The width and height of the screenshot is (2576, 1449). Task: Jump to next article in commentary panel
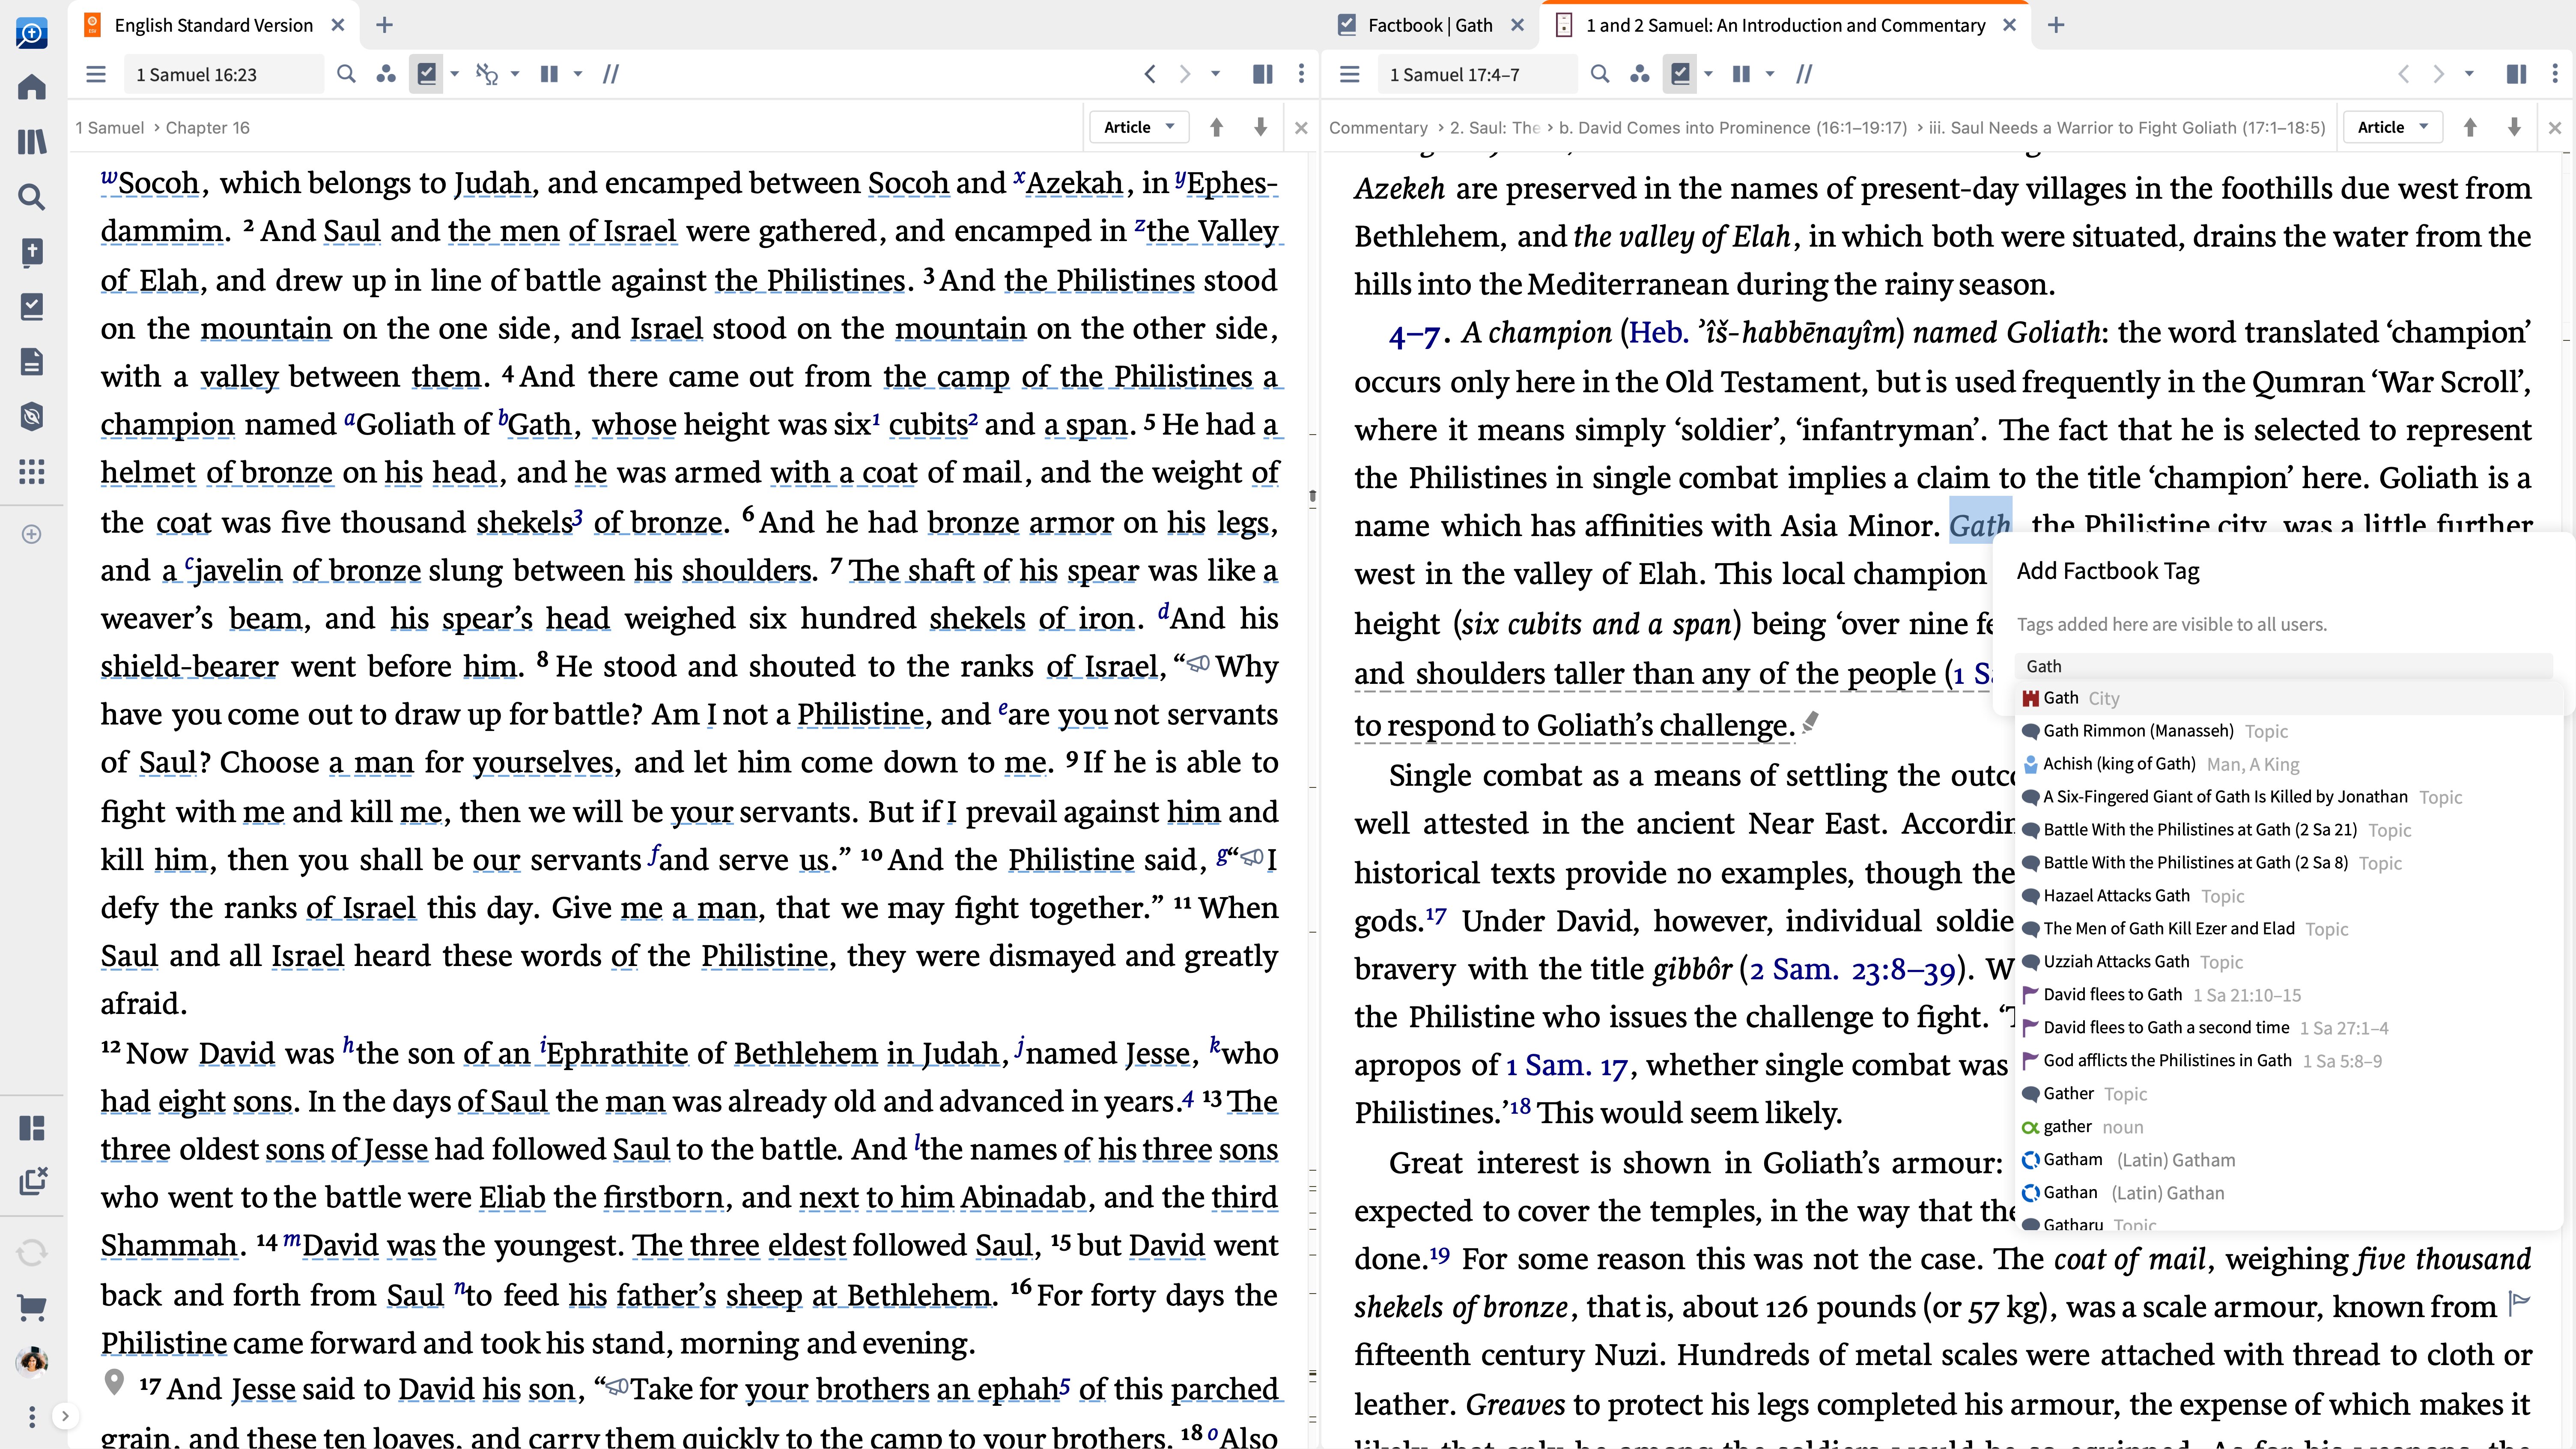coord(2514,127)
